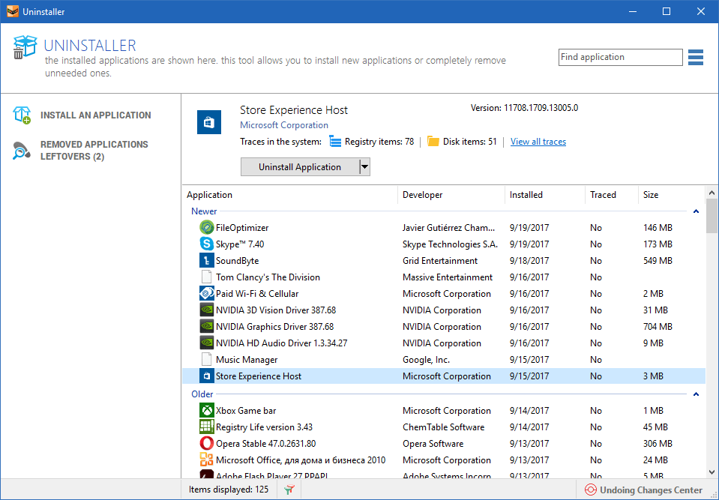Image resolution: width=719 pixels, height=500 pixels.
Task: Click the Install an Application box icon
Action: [x=22, y=115]
